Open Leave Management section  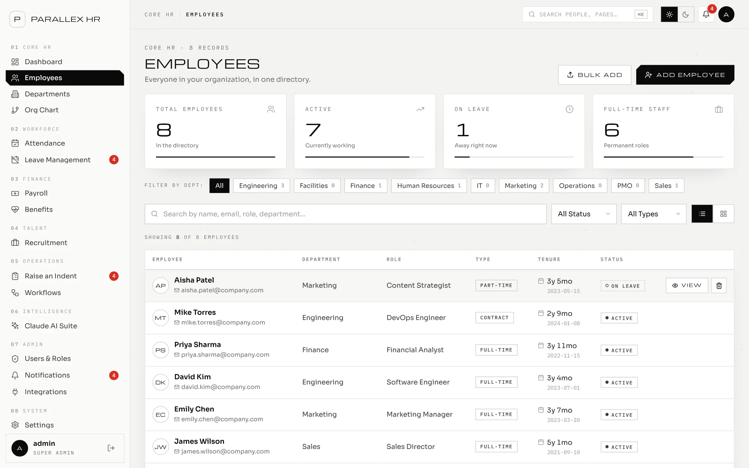tap(64, 160)
